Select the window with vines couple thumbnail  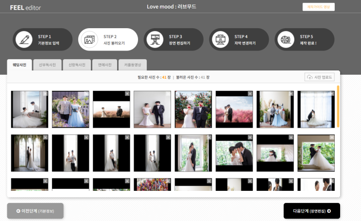193,153
